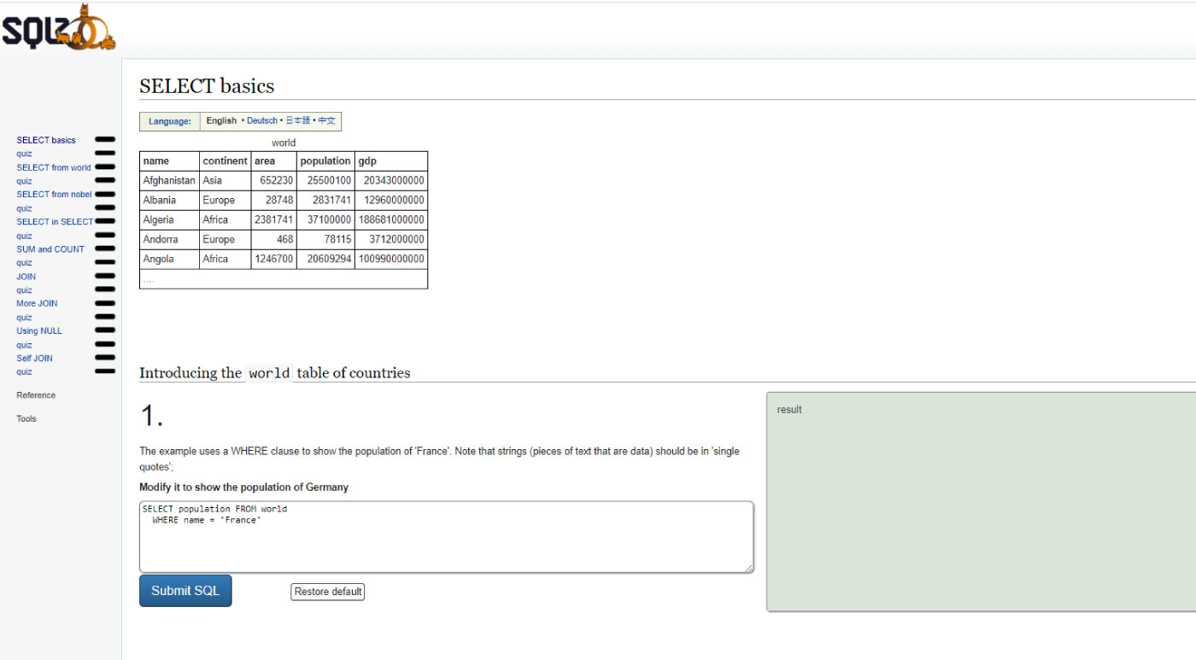Open the Reference section
Screen dimensions: 1196x660
pyautogui.click(x=36, y=394)
